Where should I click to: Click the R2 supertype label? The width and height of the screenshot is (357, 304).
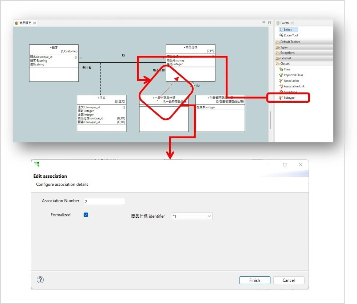[x=198, y=86]
